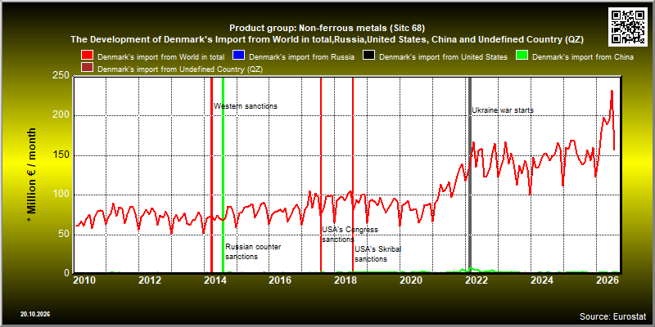Screen dimensions: 655x327
Task: Click the "USA's Congress sanctions" annotation
Action: 350,235
